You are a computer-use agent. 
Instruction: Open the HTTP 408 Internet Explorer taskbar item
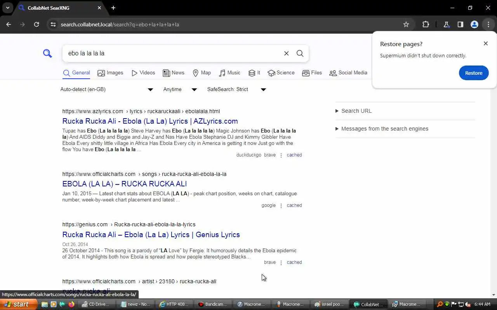[x=174, y=304]
